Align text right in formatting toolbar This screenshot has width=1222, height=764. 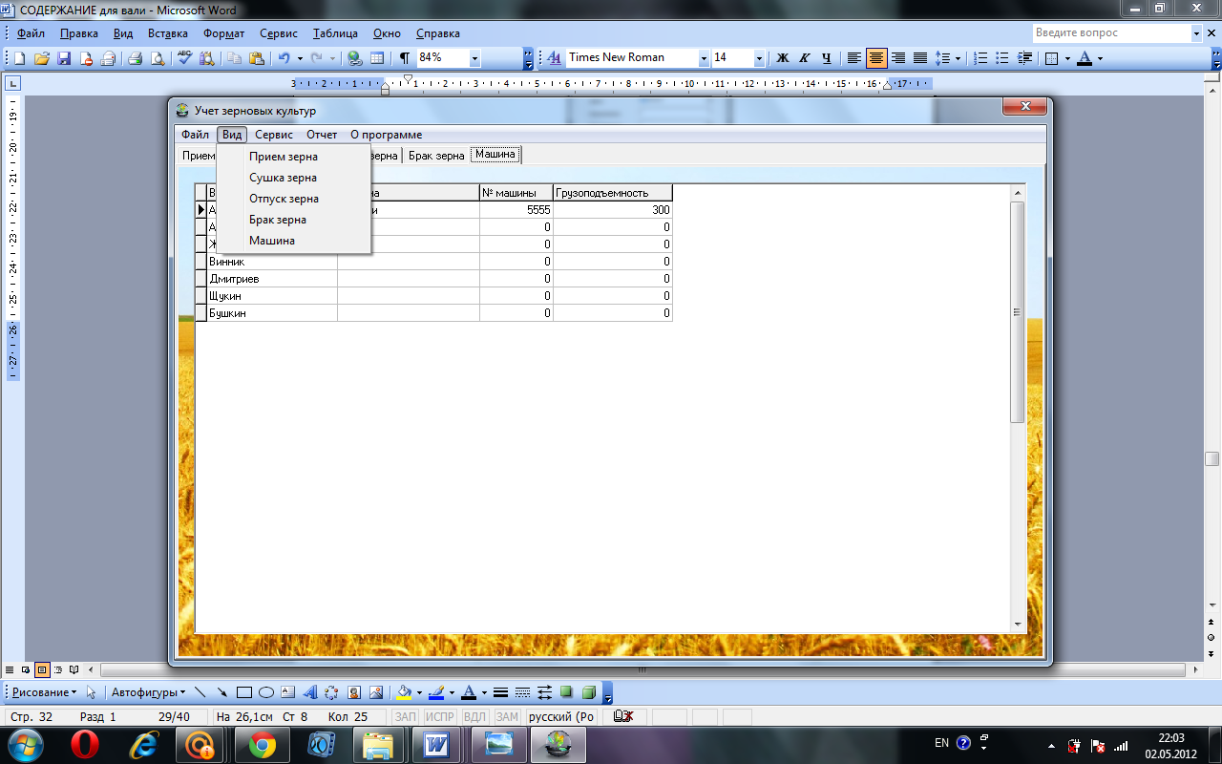coord(898,58)
